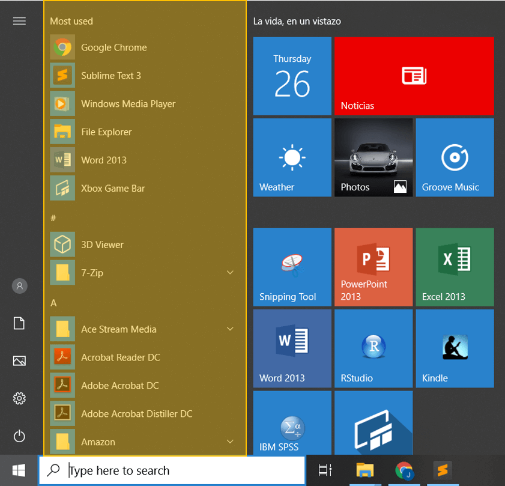Launch the Kindle tile
This screenshot has height=486, width=505.
click(x=455, y=348)
